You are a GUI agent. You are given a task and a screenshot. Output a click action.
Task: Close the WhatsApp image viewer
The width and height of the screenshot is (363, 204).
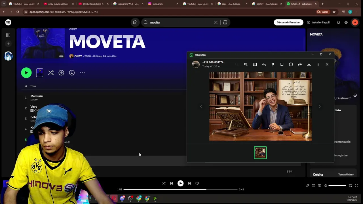pos(327,65)
